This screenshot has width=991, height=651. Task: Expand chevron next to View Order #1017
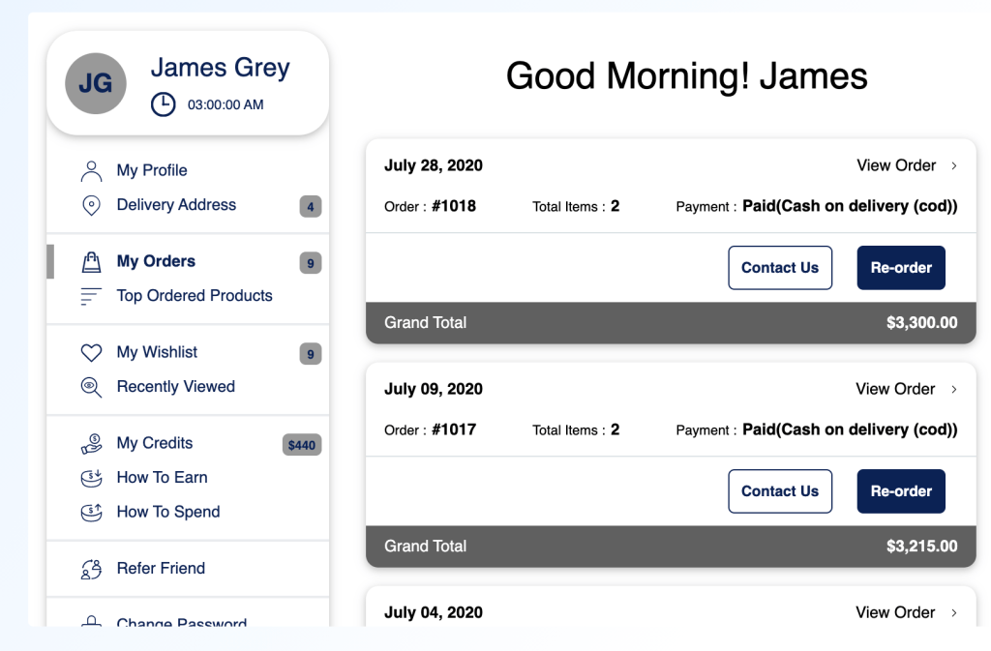click(954, 389)
